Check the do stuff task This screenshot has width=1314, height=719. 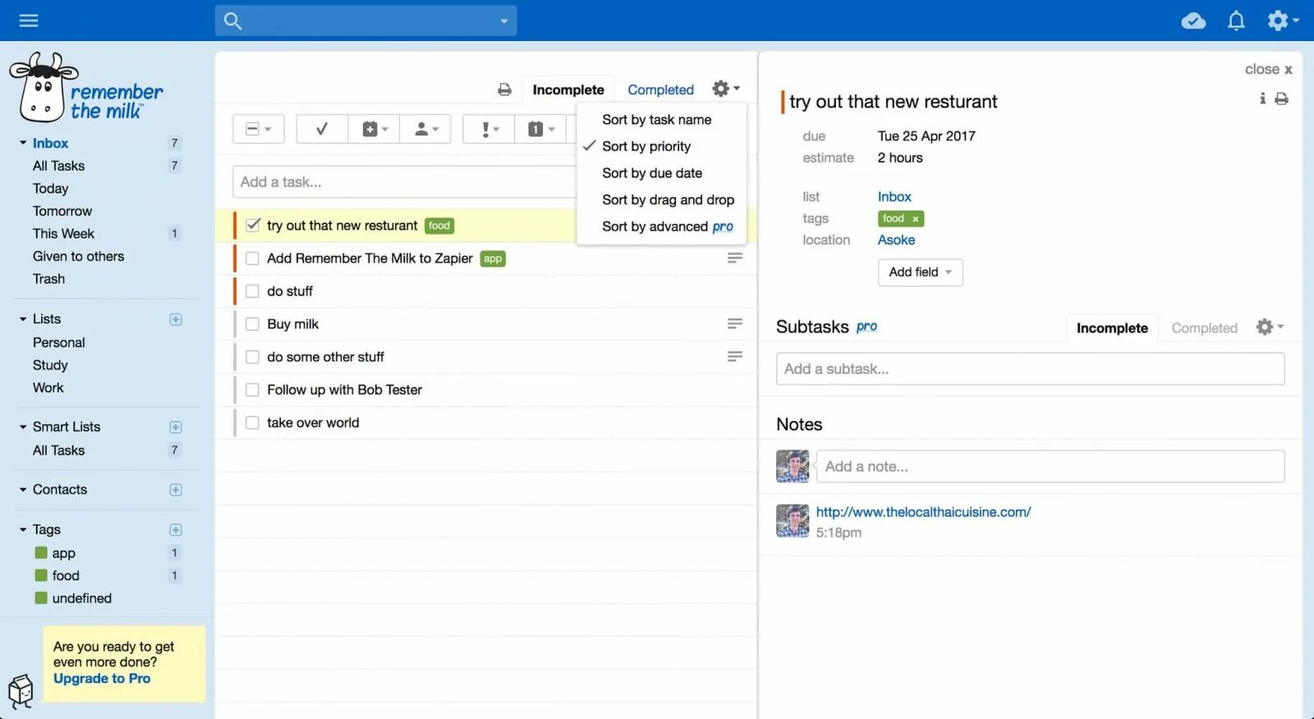[253, 291]
